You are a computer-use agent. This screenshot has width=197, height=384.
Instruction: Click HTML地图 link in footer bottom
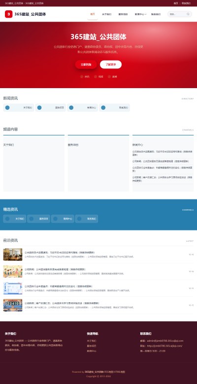point(119,372)
